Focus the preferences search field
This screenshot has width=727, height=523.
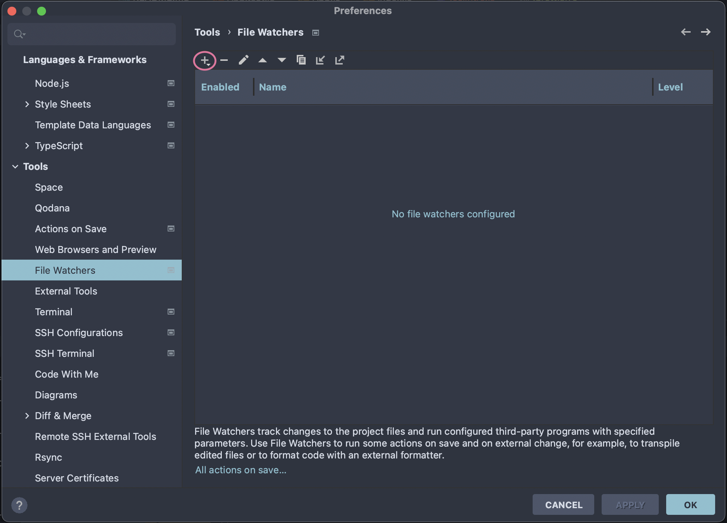point(96,34)
